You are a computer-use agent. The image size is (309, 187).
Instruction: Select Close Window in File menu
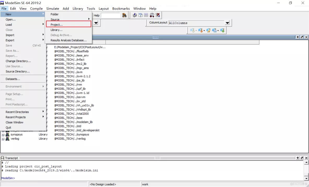[x=23, y=122]
